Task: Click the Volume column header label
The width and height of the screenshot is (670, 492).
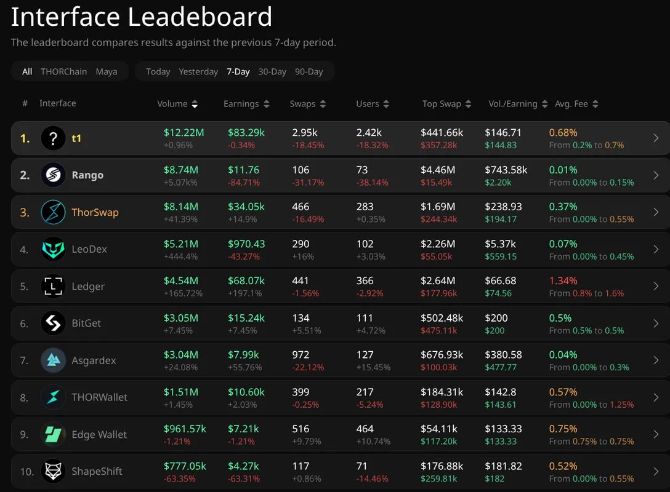Action: [172, 104]
